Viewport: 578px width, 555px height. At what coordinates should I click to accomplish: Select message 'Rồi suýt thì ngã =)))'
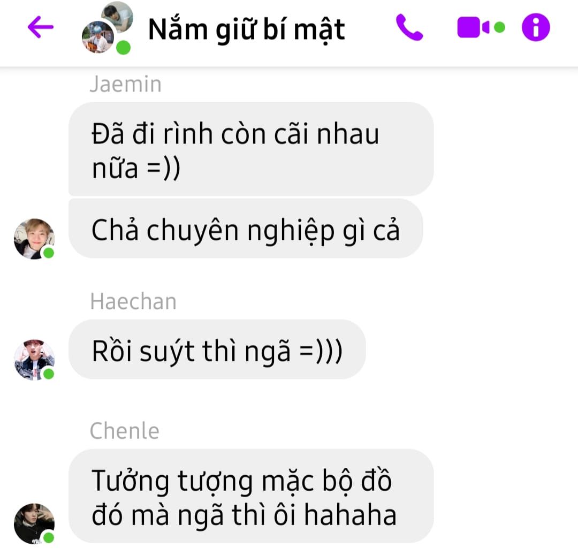217,349
